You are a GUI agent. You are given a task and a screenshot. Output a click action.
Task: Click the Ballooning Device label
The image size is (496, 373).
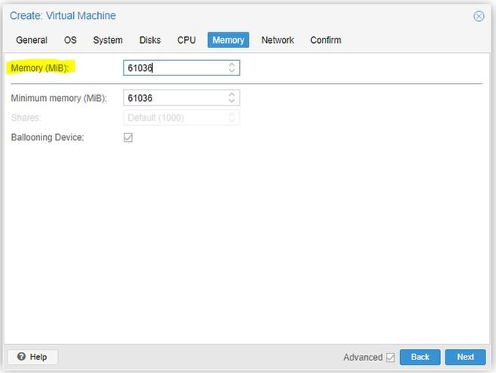tap(47, 137)
